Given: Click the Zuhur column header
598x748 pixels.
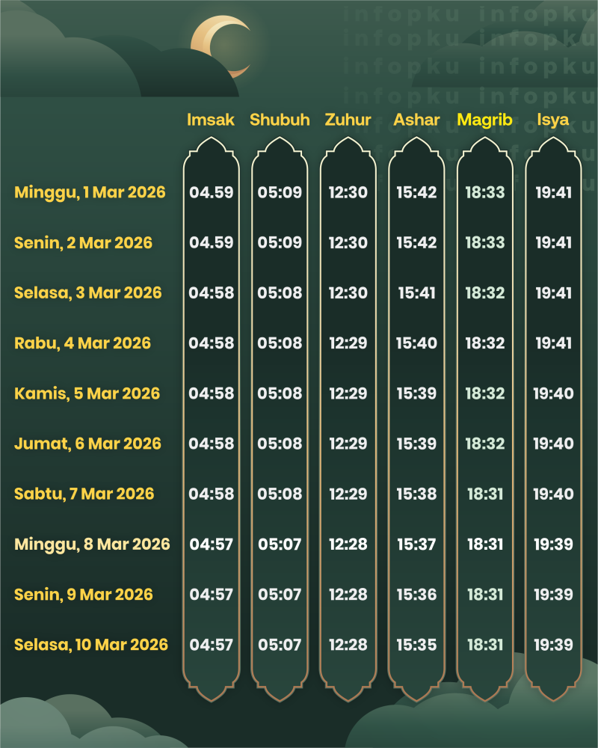Looking at the screenshot, I should tap(348, 119).
